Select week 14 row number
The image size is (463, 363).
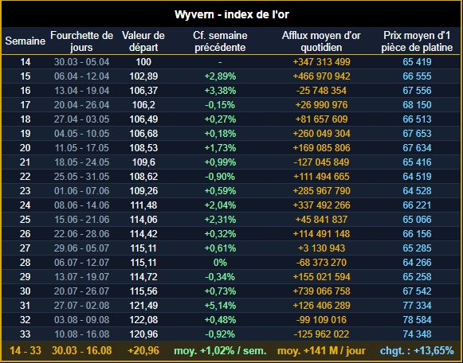tap(25, 62)
